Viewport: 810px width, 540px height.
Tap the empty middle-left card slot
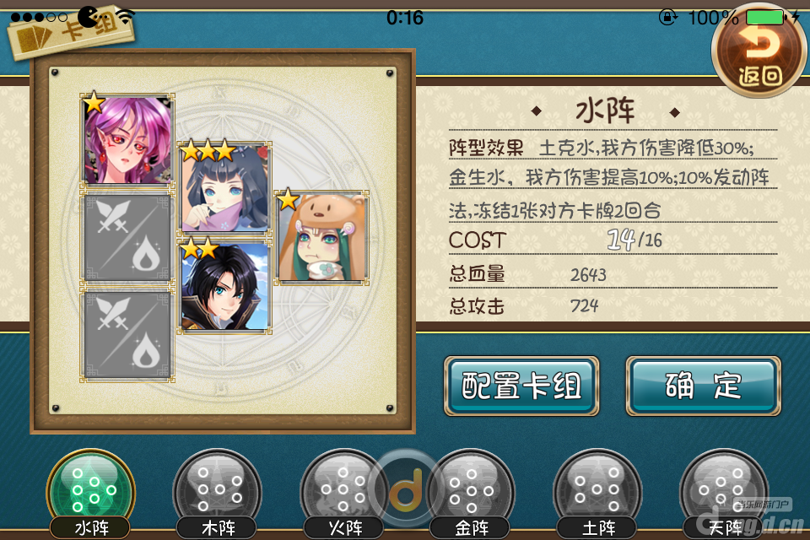click(127, 236)
